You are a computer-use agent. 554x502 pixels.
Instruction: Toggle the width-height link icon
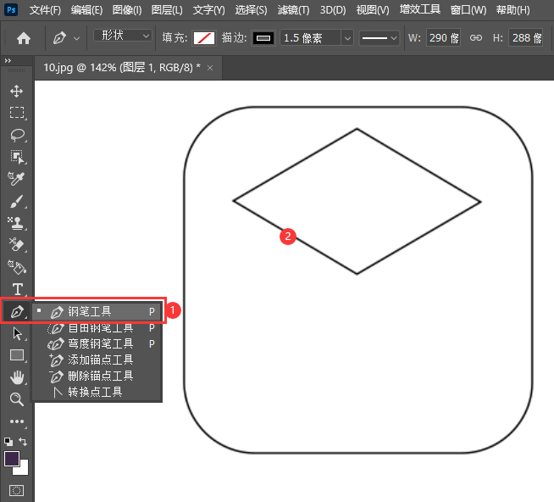pyautogui.click(x=475, y=38)
